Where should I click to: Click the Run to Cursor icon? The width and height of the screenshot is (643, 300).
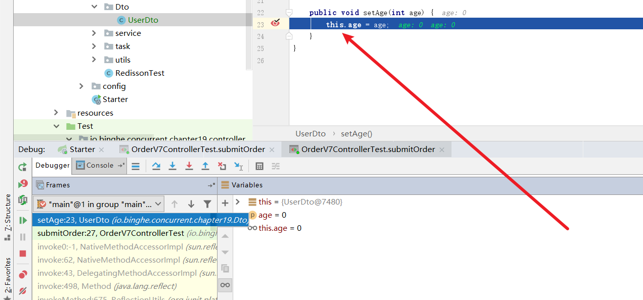238,166
